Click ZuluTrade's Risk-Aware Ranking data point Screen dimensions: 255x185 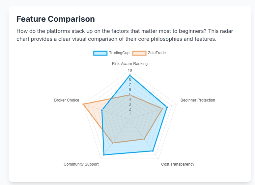[130, 95]
